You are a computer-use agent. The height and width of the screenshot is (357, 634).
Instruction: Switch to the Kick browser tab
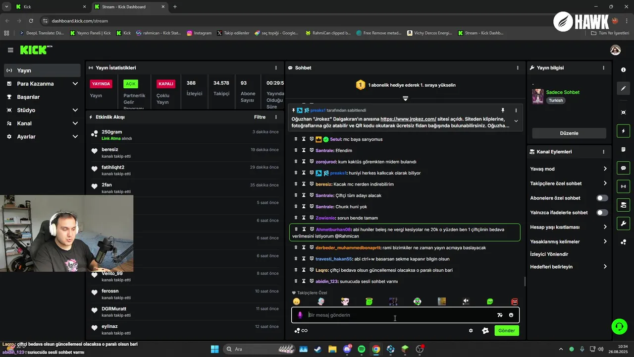pos(51,7)
